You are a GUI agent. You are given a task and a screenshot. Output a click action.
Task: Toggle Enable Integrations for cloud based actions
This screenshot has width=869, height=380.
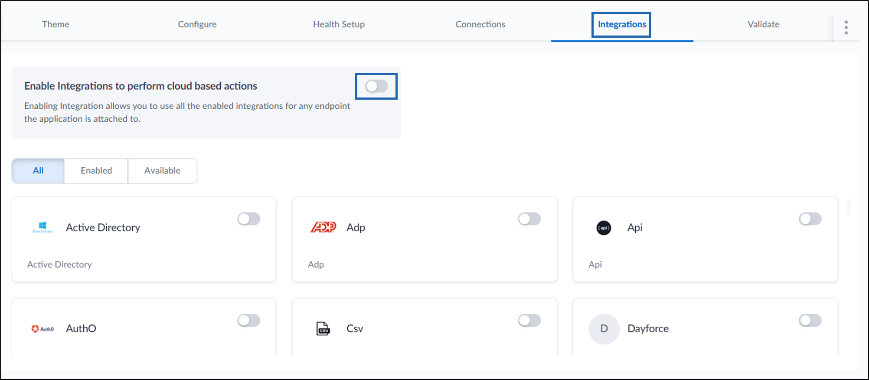coord(376,86)
